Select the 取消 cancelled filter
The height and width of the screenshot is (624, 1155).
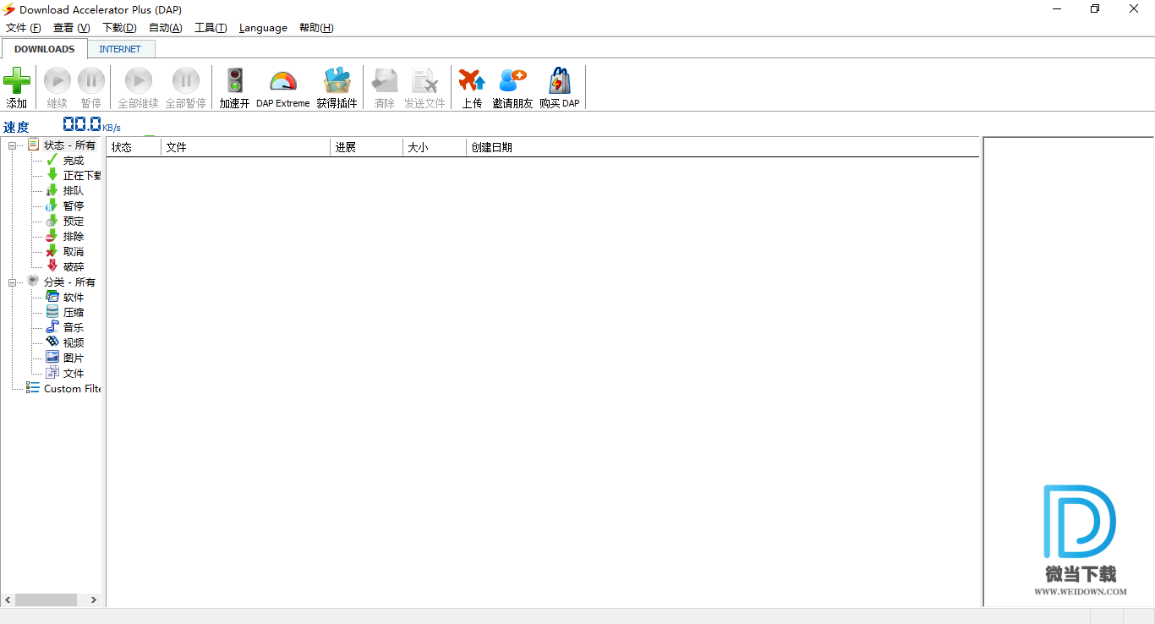coord(74,252)
